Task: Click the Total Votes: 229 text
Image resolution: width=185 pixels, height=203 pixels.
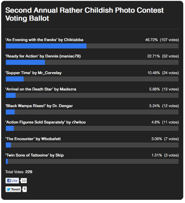Action: (19, 172)
